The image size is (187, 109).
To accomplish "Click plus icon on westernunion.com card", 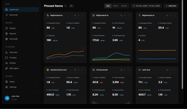I will click(79, 70).
